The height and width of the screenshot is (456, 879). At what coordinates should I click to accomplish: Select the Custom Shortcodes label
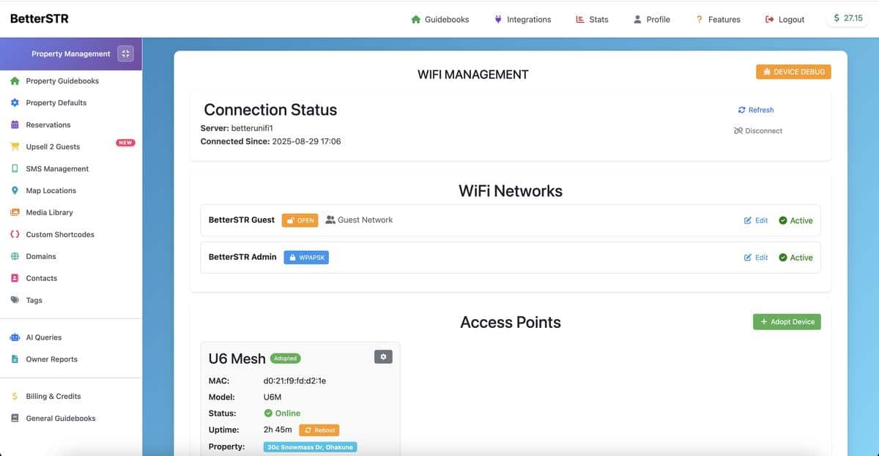(x=60, y=235)
